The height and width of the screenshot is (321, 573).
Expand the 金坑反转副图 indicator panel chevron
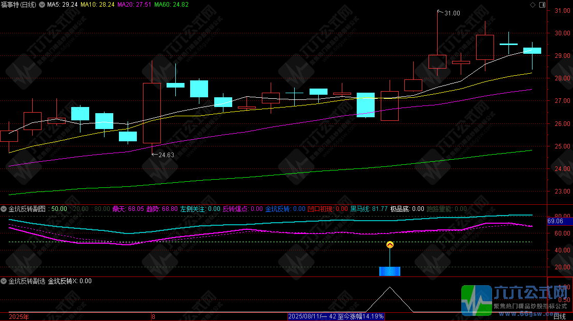click(4, 209)
